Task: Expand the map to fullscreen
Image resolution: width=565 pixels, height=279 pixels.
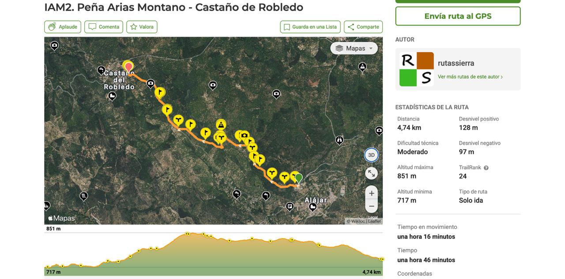Action: coord(371,173)
